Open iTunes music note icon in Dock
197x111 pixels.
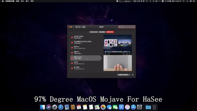(x=127, y=107)
